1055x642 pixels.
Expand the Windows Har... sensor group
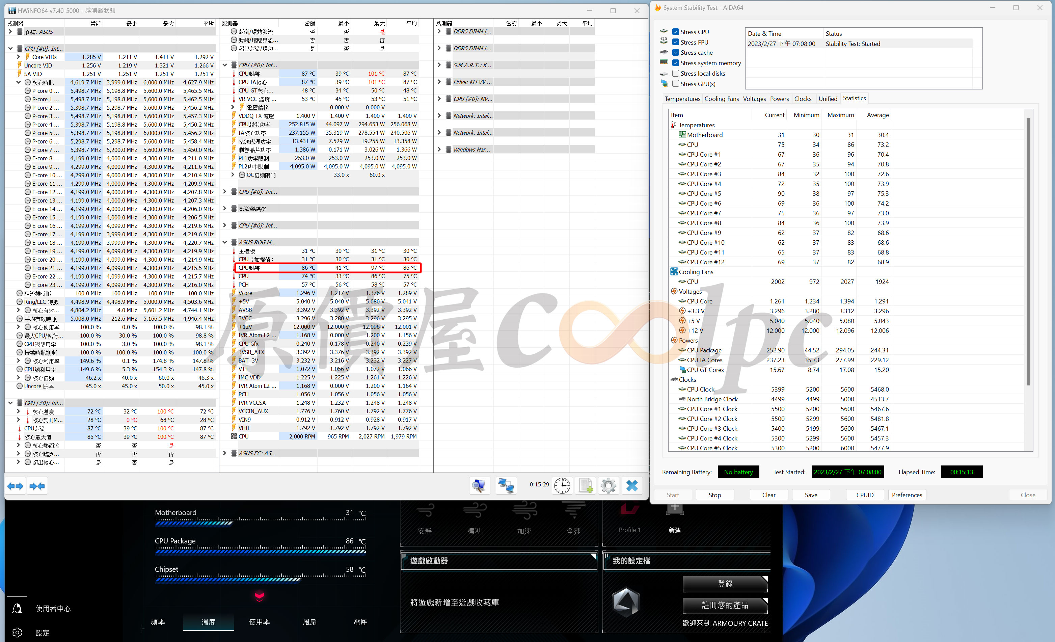click(x=439, y=149)
